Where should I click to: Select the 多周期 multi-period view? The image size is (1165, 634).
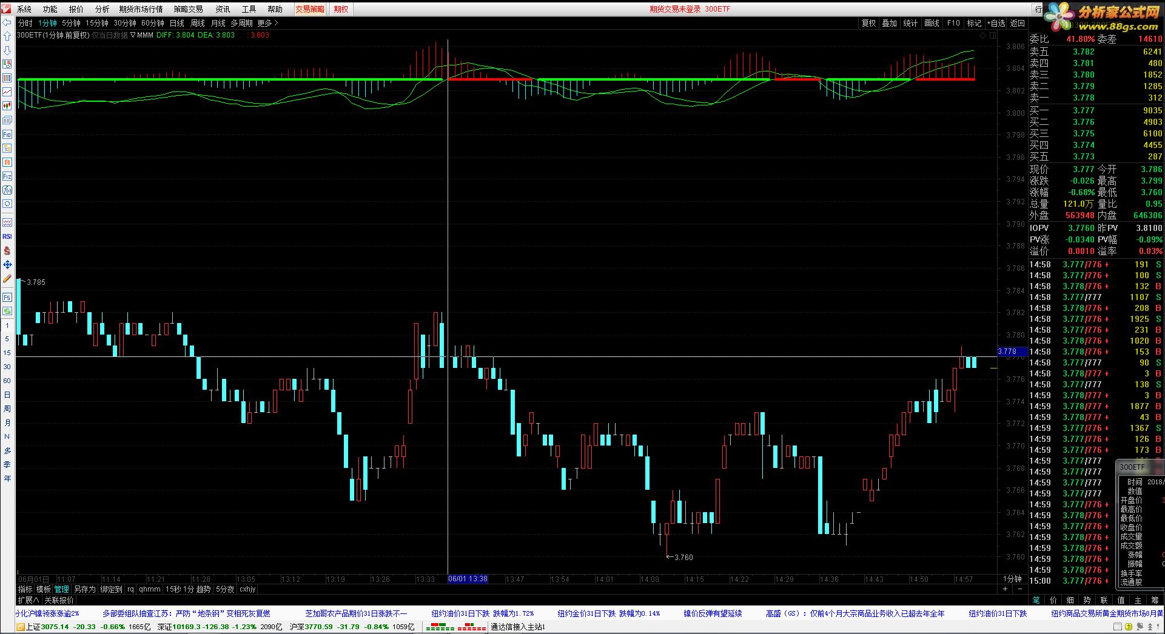point(242,23)
